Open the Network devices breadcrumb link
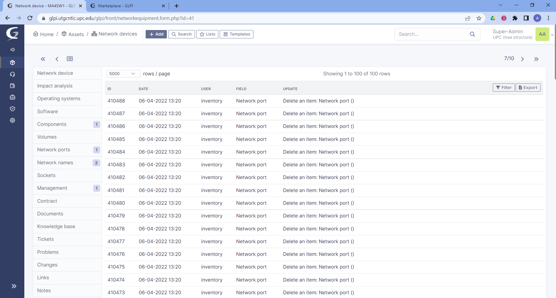The width and height of the screenshot is (556, 298). tap(114, 34)
